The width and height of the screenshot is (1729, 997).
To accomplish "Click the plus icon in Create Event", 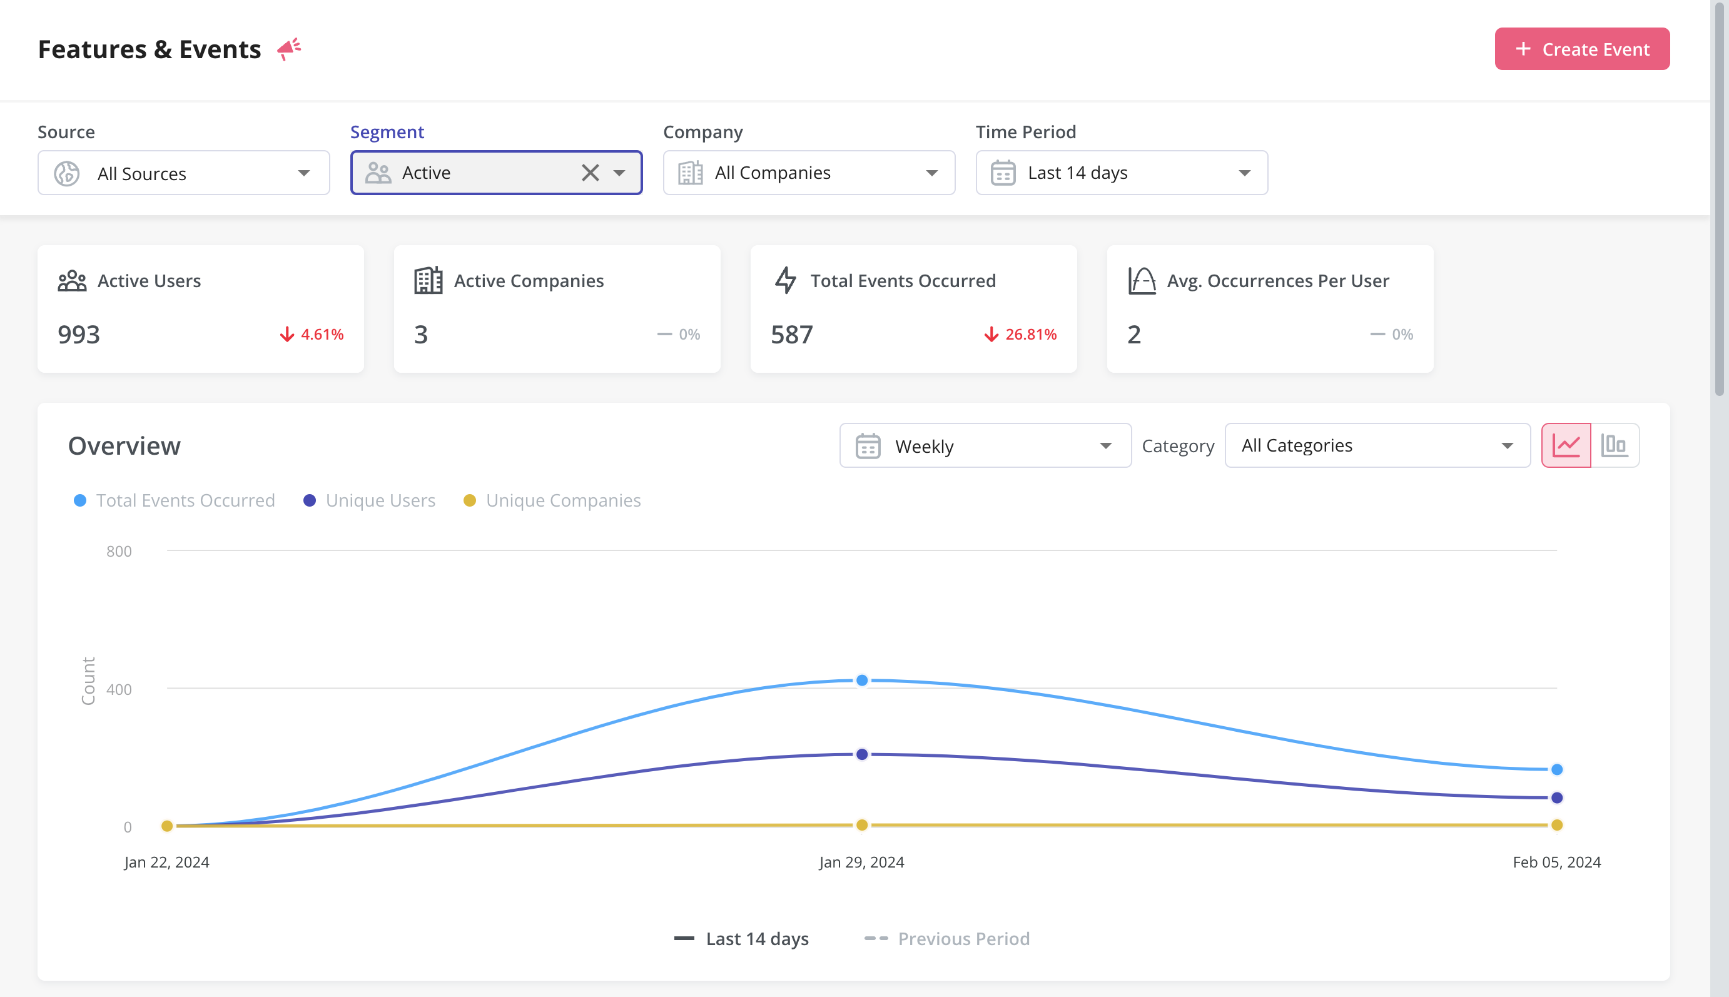I will coord(1523,49).
